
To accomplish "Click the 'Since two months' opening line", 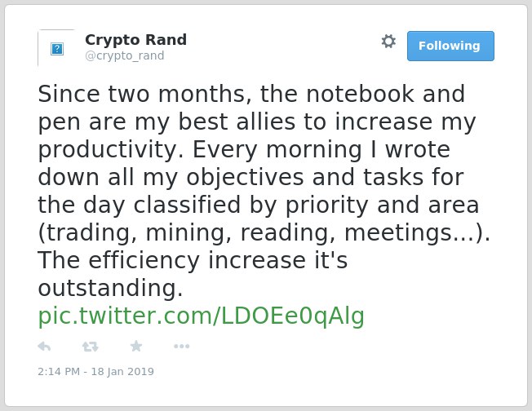I will click(x=251, y=94).
